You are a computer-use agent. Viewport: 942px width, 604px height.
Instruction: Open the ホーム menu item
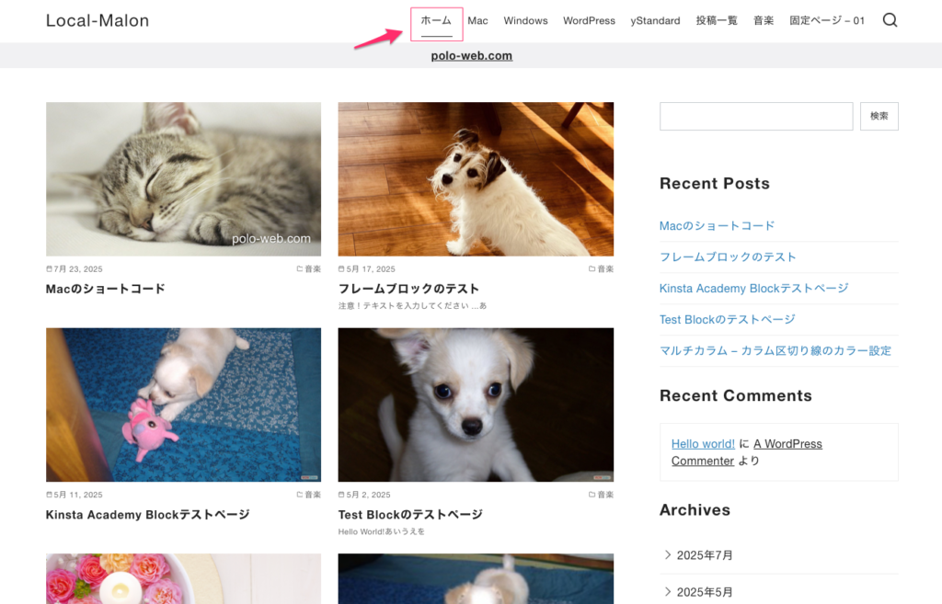(436, 20)
